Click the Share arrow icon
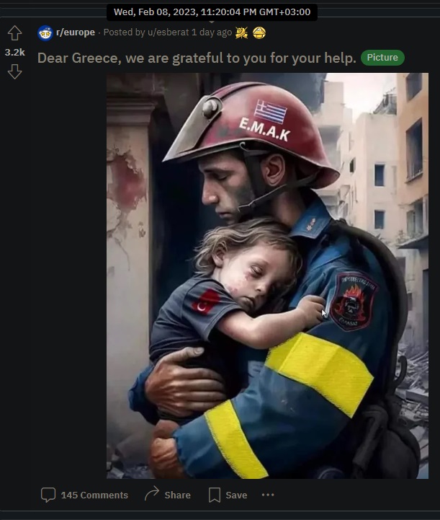The height and width of the screenshot is (520, 440). pyautogui.click(x=152, y=494)
